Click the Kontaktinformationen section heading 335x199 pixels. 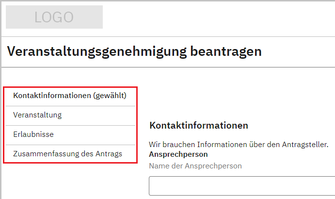(x=199, y=125)
